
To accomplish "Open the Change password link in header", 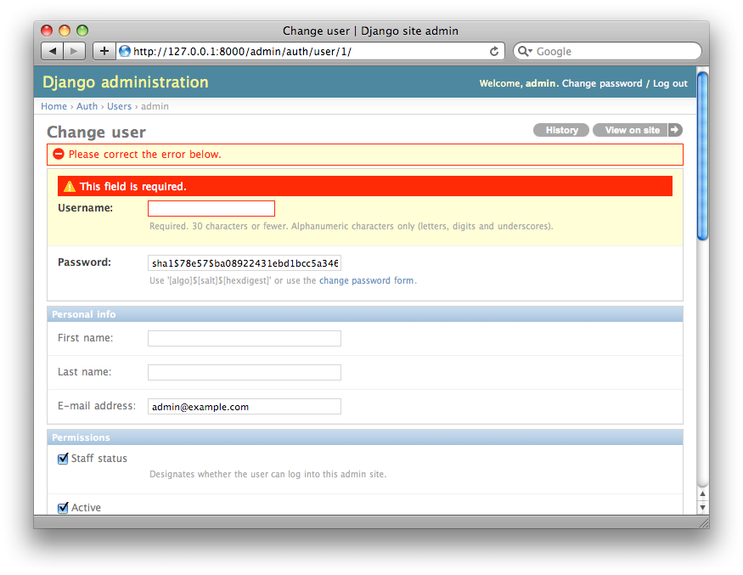I will (602, 83).
